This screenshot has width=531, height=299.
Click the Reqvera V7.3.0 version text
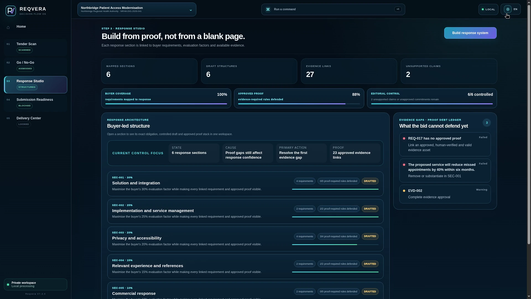tap(35, 294)
